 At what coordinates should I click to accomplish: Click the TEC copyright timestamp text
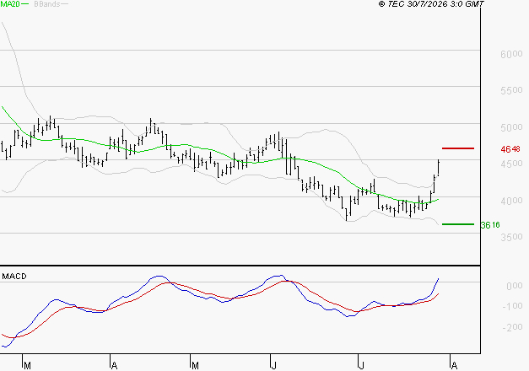point(431,4)
